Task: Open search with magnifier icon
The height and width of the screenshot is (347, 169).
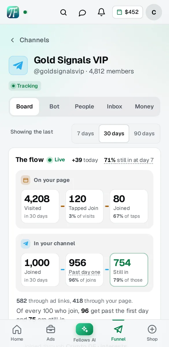Action: [63, 12]
